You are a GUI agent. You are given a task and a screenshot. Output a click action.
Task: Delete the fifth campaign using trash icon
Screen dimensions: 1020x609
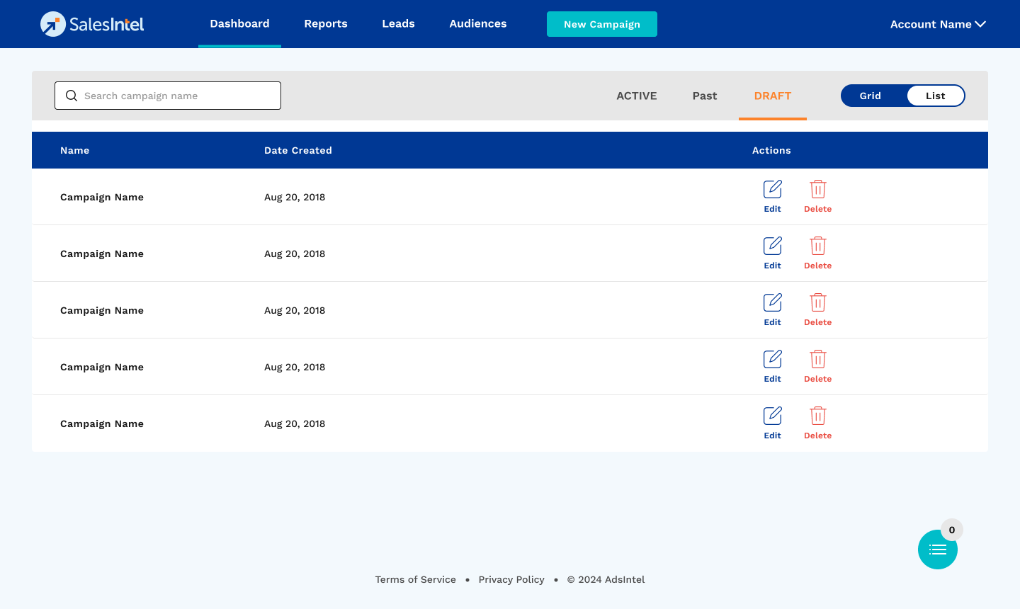click(x=817, y=416)
